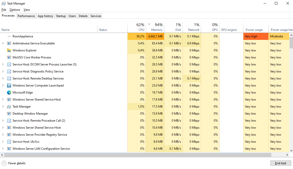Select the RoonAppliance process name

[23, 36]
